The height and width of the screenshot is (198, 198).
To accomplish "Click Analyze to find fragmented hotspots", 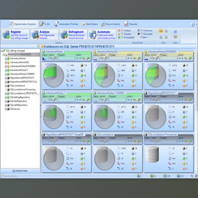I will 45,35.
